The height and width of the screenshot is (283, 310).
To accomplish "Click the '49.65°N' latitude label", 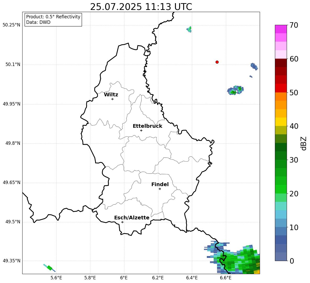I will point(11,182).
